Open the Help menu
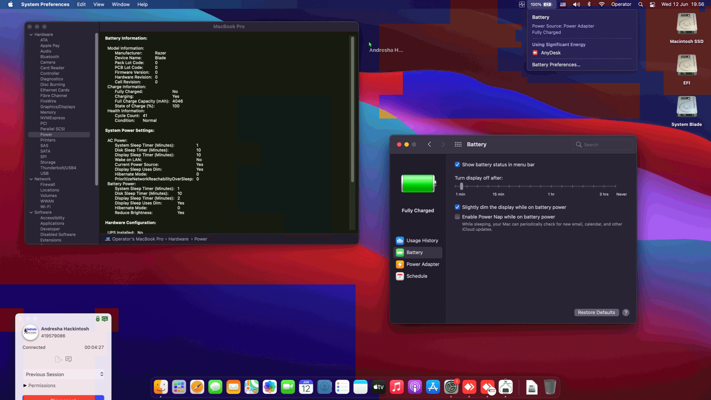Viewport: 711px width, 400px height. [x=142, y=4]
